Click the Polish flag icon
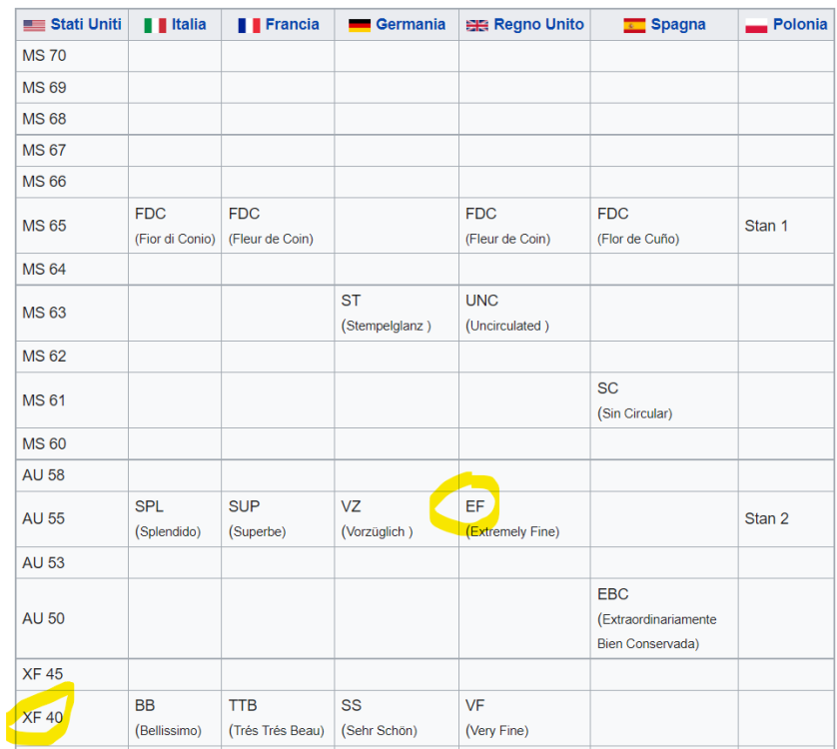This screenshot has height=749, width=837. [756, 25]
